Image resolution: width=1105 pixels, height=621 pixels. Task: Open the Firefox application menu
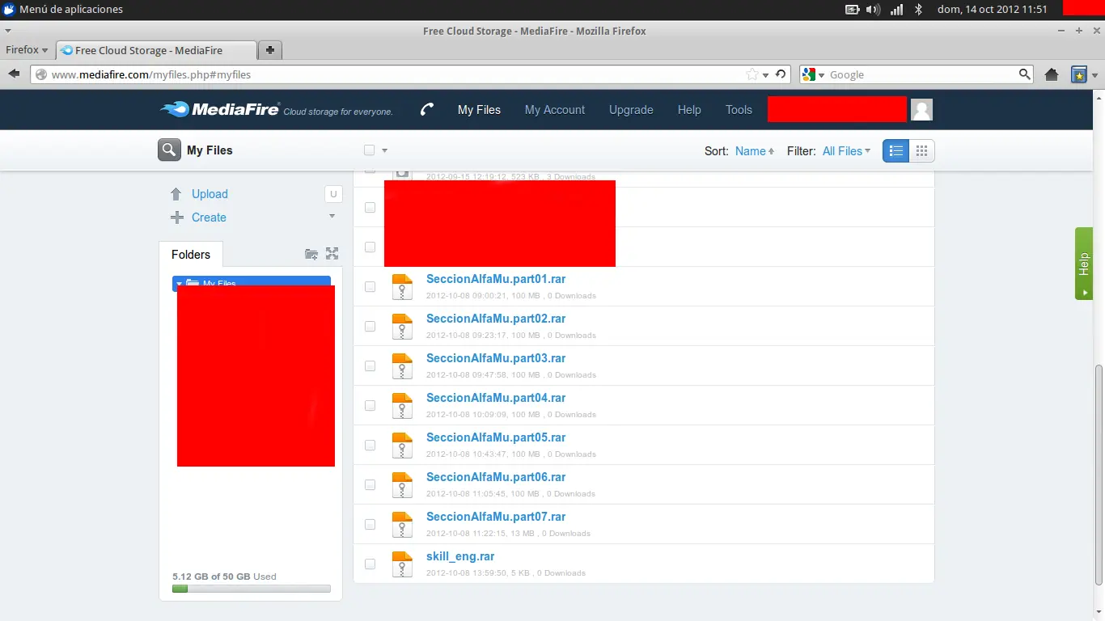tap(27, 50)
